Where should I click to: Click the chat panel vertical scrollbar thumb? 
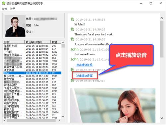[162, 39]
